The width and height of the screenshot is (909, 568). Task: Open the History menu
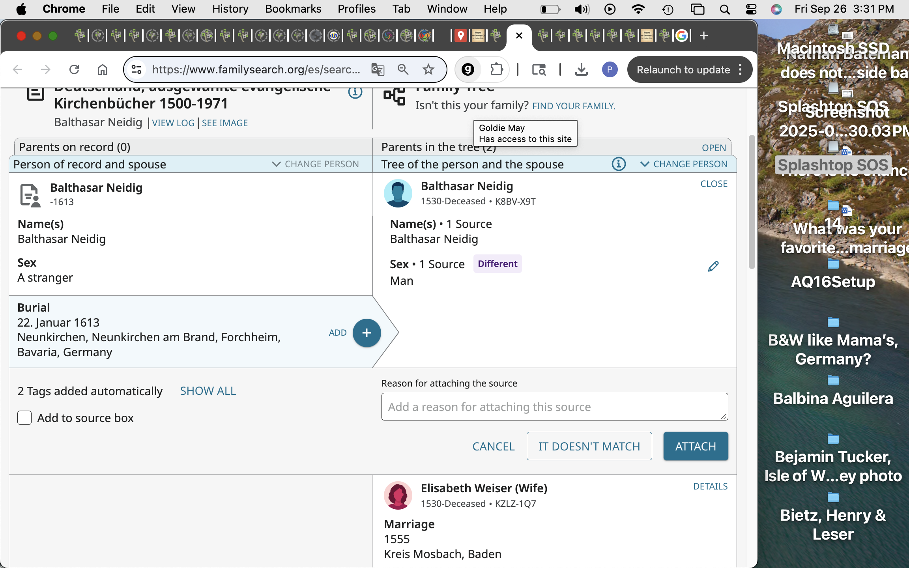230,9
